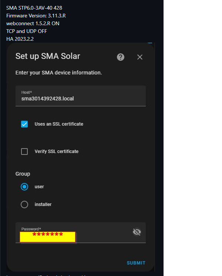
Task: Toggle password visibility eye icon
Action: [x=137, y=232]
